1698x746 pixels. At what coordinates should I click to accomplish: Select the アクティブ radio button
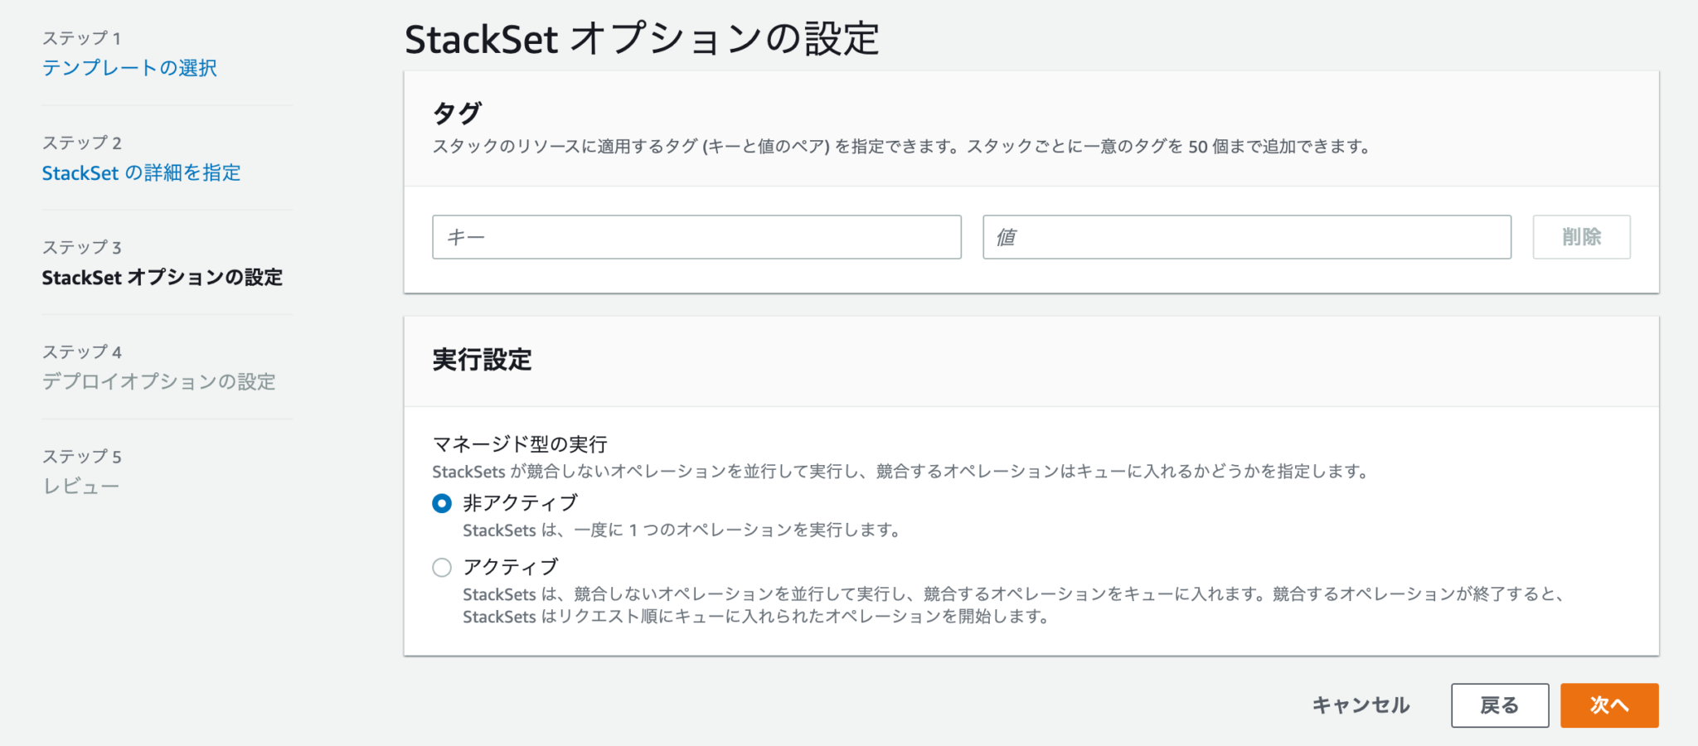pyautogui.click(x=442, y=567)
